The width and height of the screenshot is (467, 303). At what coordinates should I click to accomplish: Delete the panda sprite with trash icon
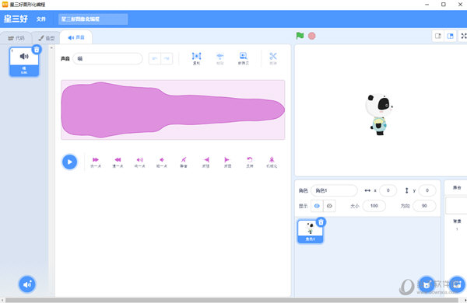(x=321, y=222)
